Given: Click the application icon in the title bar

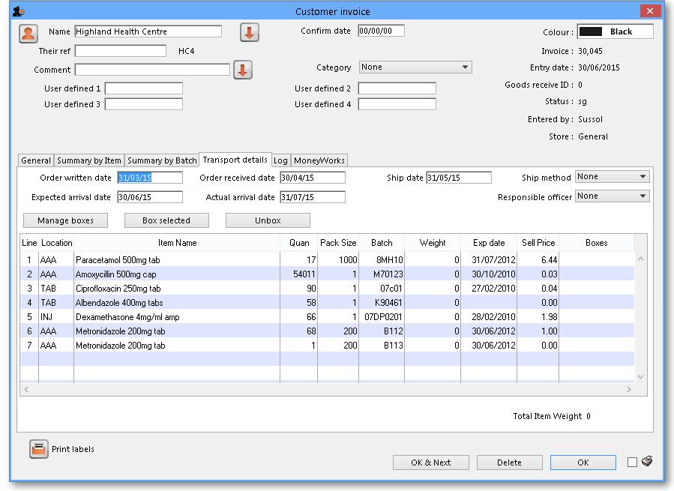Looking at the screenshot, I should 18,11.
